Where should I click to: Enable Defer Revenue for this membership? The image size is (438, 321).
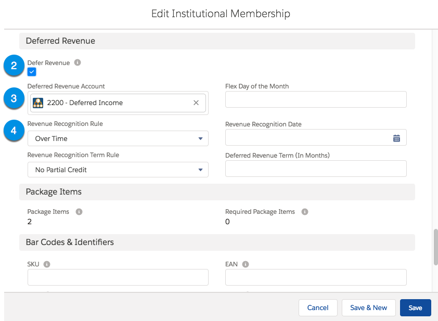(x=31, y=72)
